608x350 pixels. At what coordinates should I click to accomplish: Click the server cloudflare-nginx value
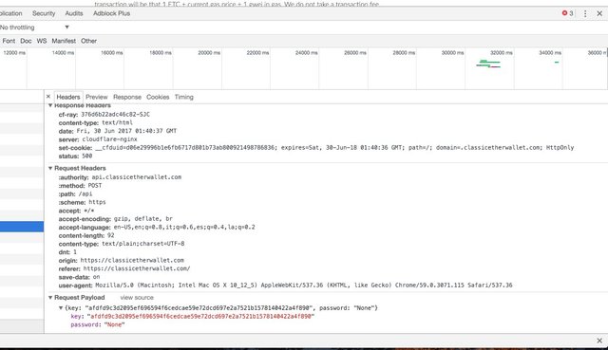coord(110,139)
